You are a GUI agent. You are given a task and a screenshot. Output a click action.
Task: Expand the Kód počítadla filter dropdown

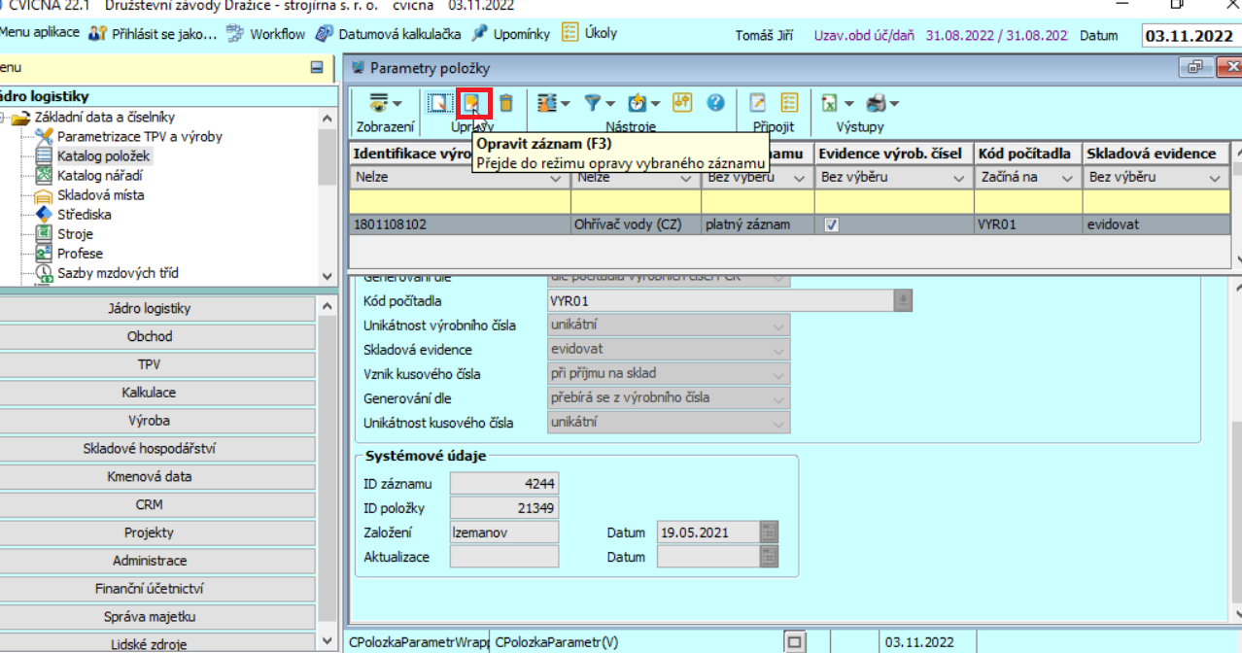click(1066, 178)
